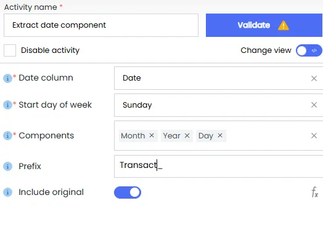This screenshot has width=323, height=246.
Task: Remove the Month component tag
Action: point(152,135)
